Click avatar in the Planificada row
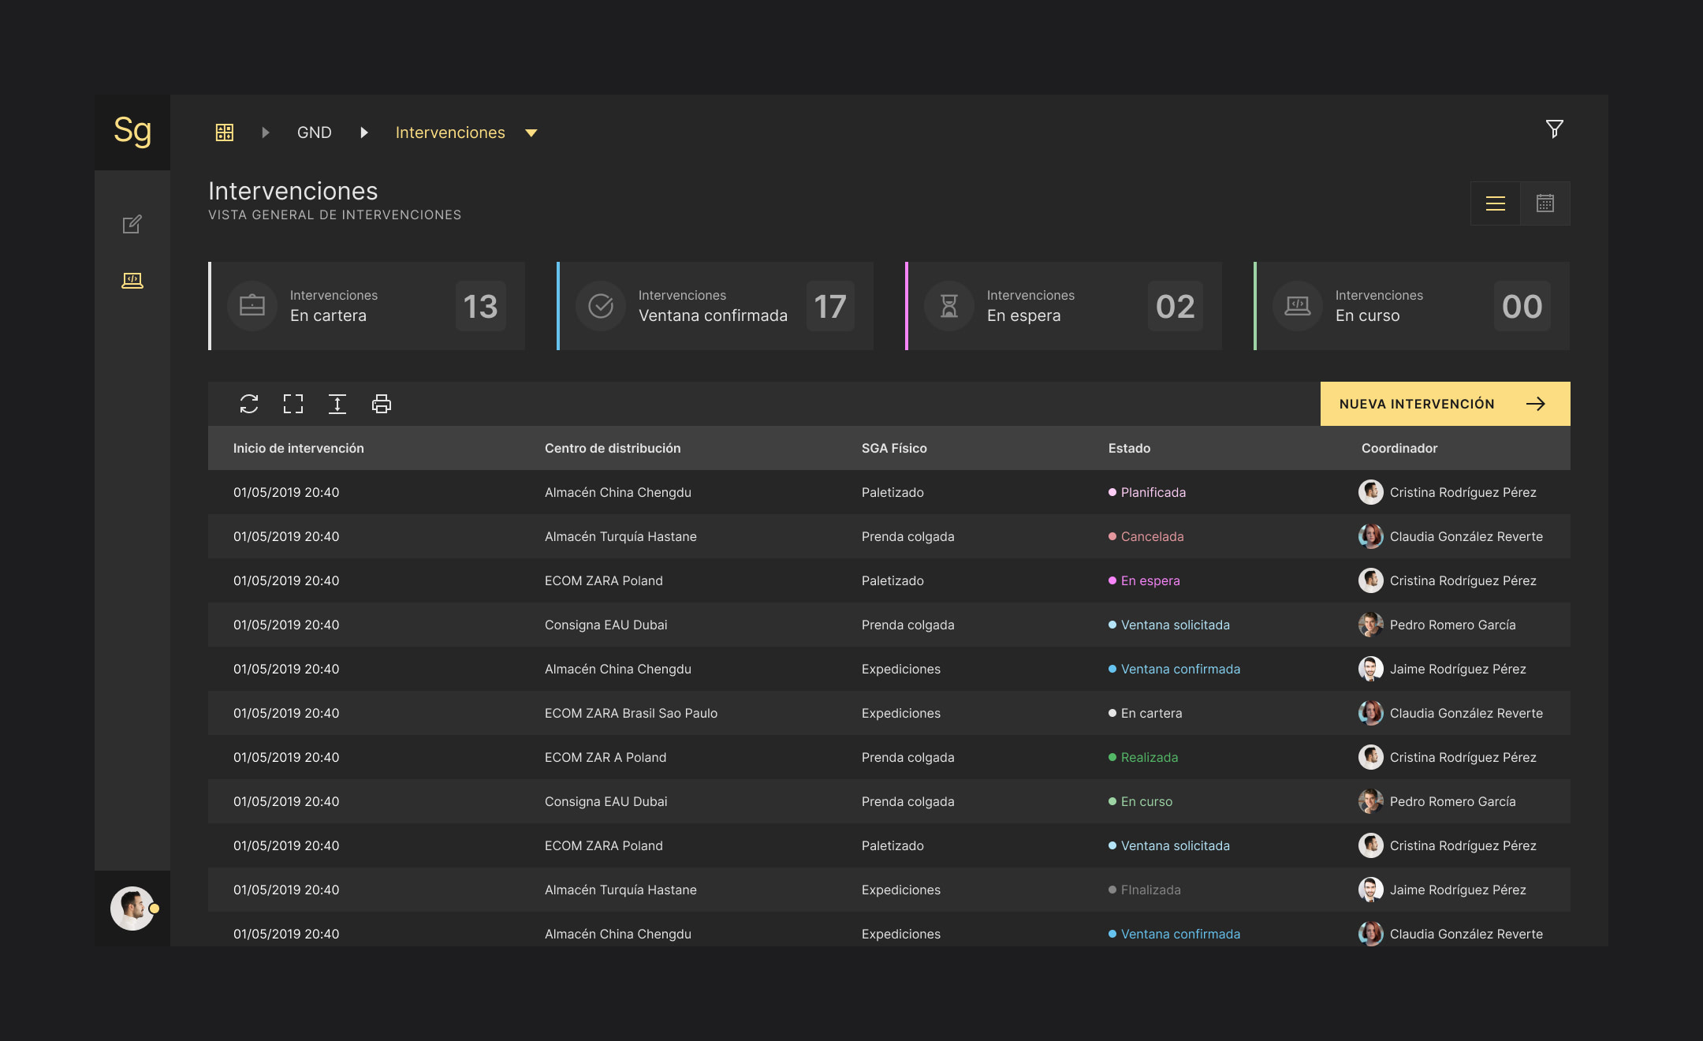The image size is (1703, 1041). (1371, 492)
